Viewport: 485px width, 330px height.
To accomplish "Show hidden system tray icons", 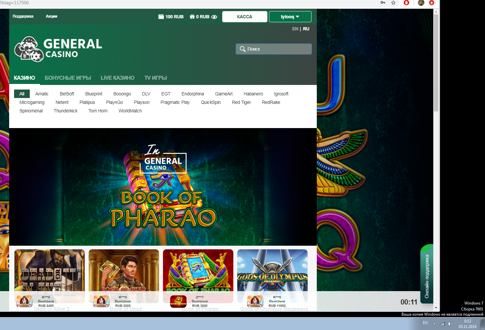I will point(434,324).
